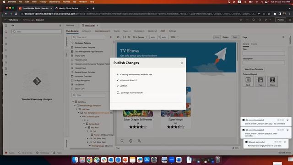This screenshot has height=165, width=293.
Task: Collapse the List View tree node
Action: click(x=77, y=109)
